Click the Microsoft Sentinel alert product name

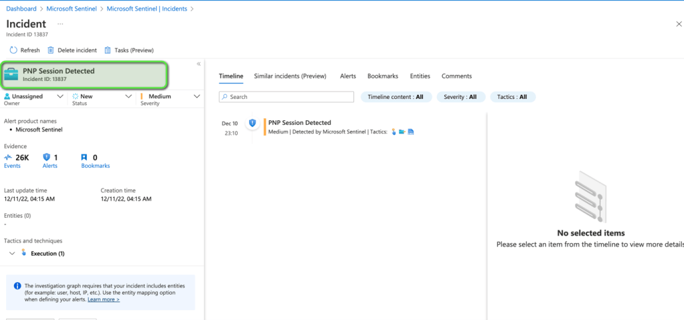point(39,130)
